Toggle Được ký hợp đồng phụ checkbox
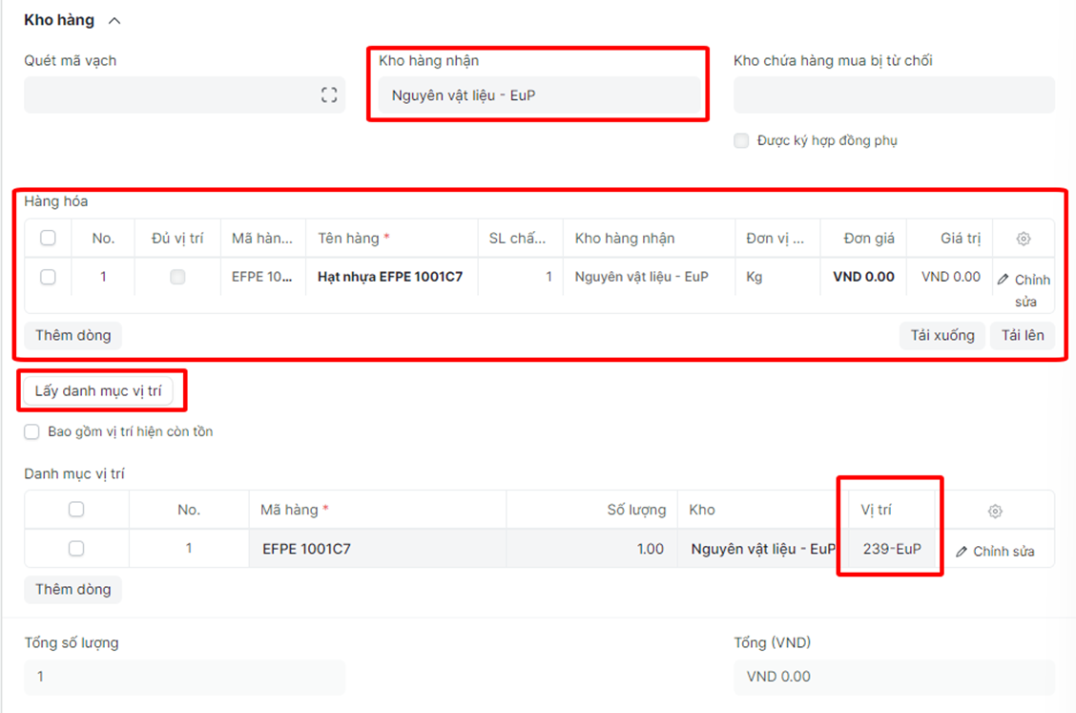This screenshot has height=713, width=1076. click(741, 140)
